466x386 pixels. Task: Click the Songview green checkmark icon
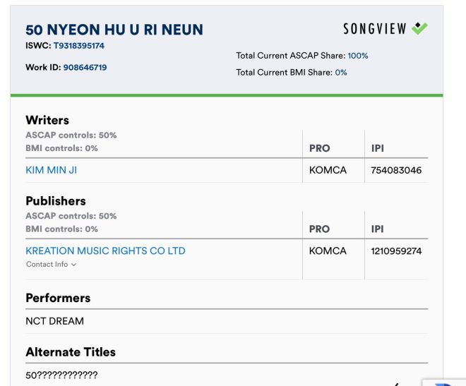[x=419, y=28]
